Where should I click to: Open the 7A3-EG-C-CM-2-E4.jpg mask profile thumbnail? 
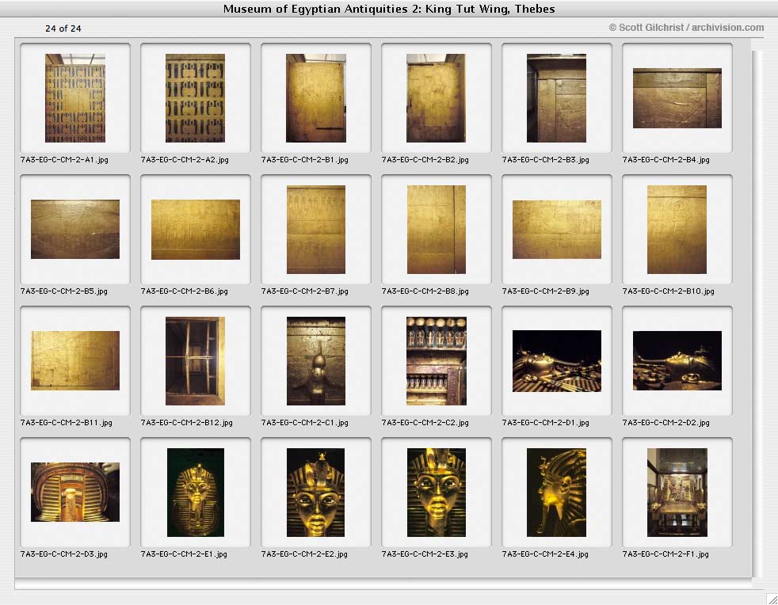pyautogui.click(x=557, y=493)
